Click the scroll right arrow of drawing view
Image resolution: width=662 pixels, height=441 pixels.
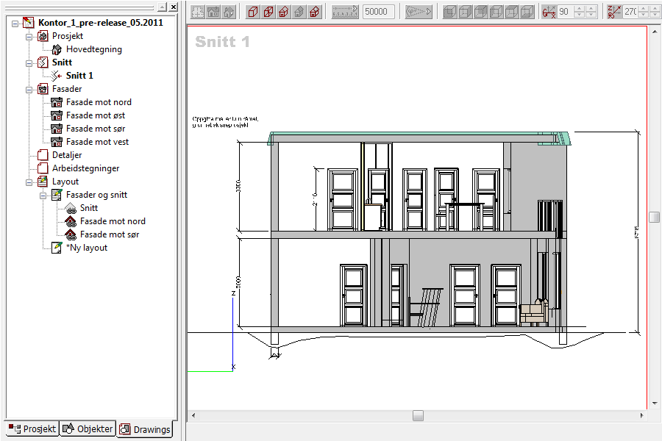[x=641, y=416]
